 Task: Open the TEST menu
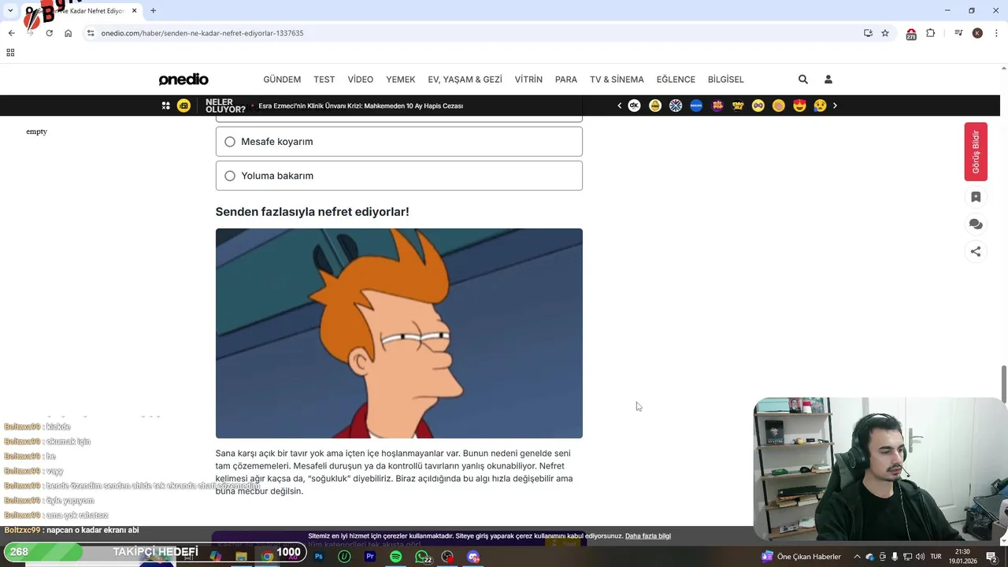click(324, 80)
